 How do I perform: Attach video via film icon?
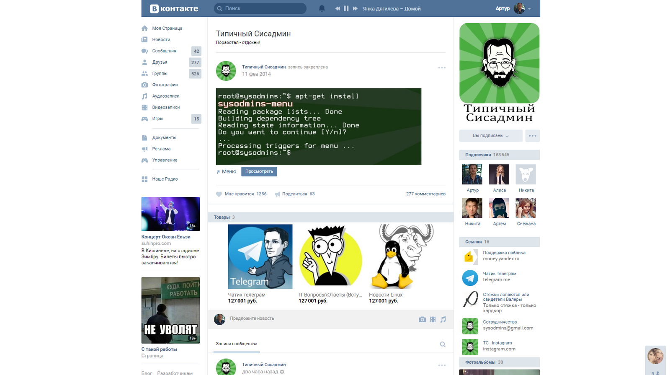tap(433, 319)
